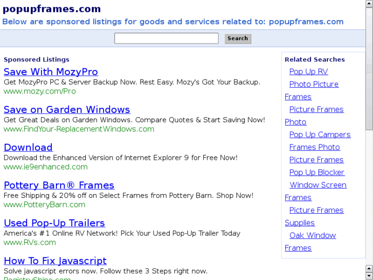Viewport: 373px width, 280px height.
Task: Visit the Used Pop-Up Trailers link
Action: click(x=54, y=223)
